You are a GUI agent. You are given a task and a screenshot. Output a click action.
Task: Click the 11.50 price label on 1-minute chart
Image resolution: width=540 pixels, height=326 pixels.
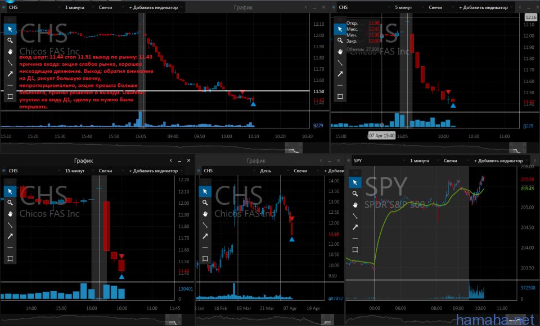tap(319, 91)
